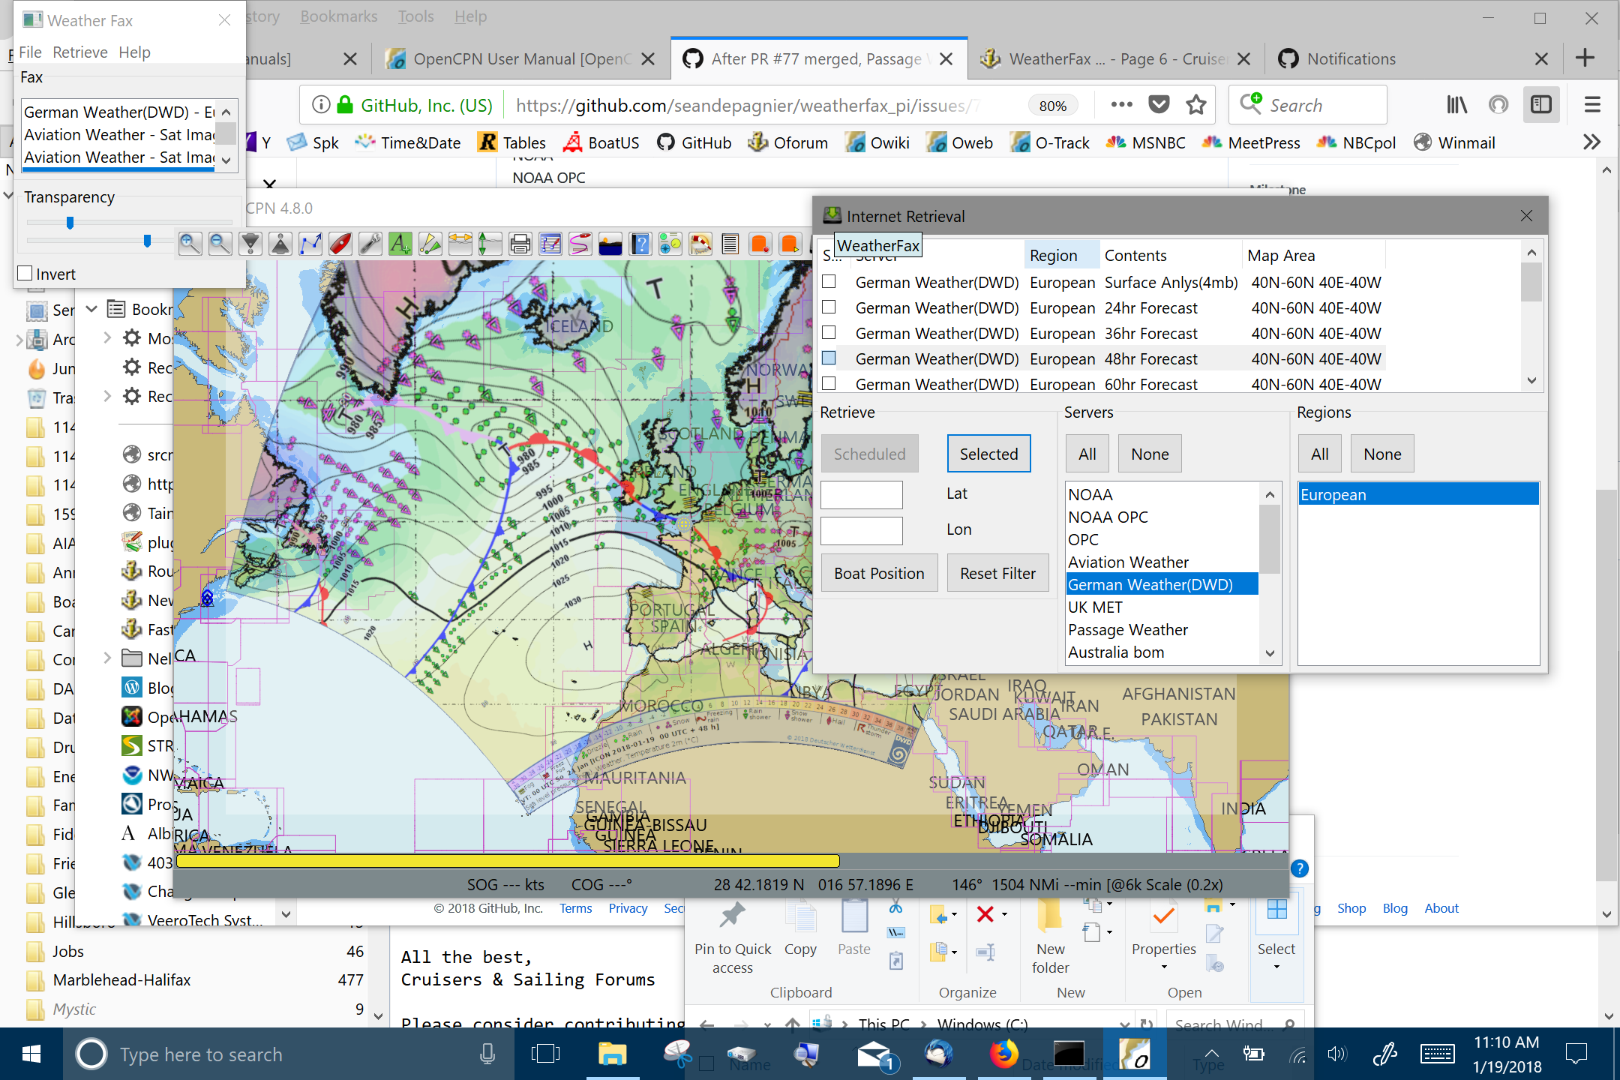Toggle the Firefox sidebar icon
Image resolution: width=1620 pixels, height=1080 pixels.
[x=1541, y=105]
